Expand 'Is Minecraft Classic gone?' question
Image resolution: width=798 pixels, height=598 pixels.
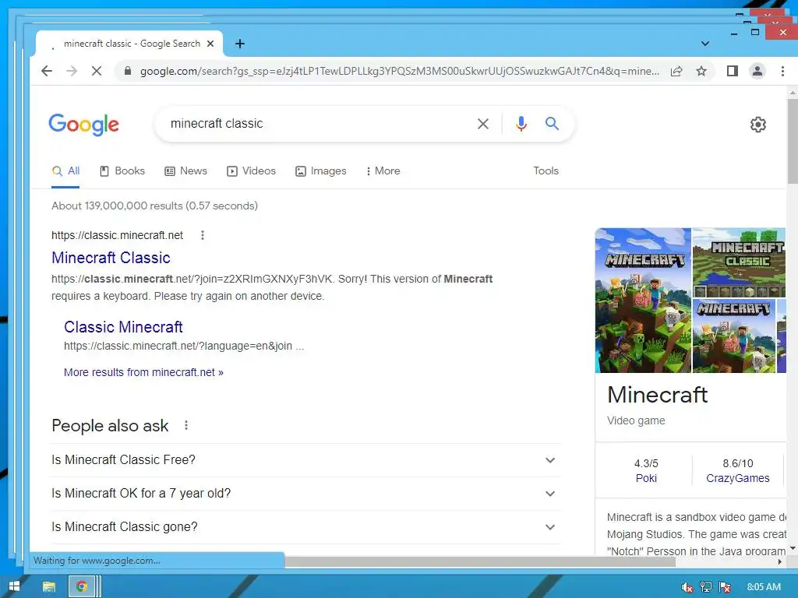[x=305, y=527]
